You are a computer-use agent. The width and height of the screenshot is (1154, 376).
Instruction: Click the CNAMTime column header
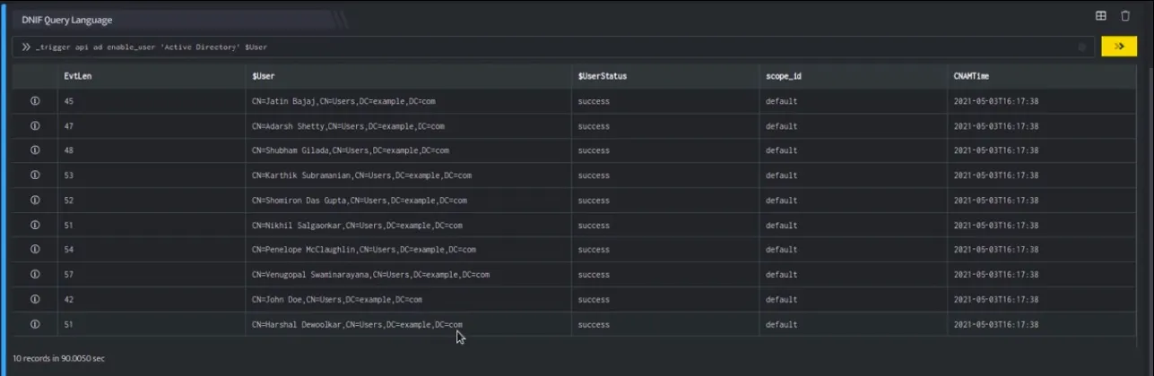pyautogui.click(x=971, y=76)
